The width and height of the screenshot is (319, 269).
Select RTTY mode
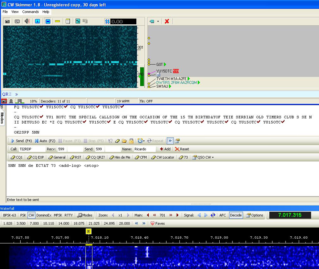click(69, 215)
